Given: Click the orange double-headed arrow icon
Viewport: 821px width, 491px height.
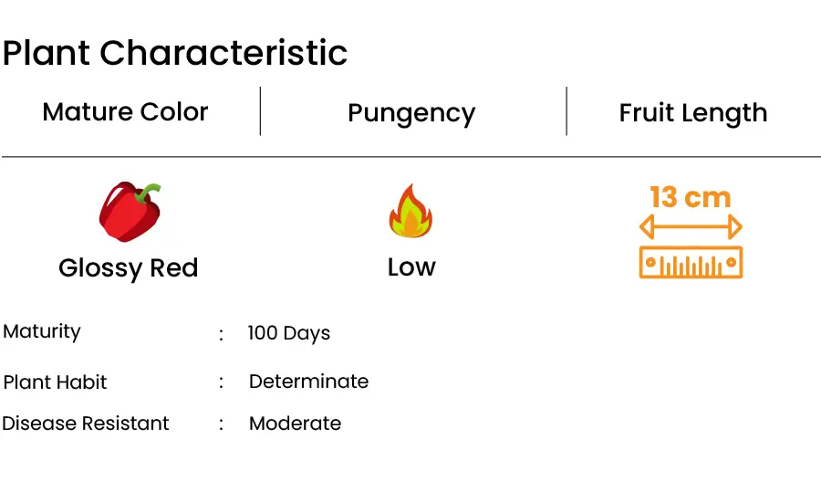Looking at the screenshot, I should [x=691, y=227].
